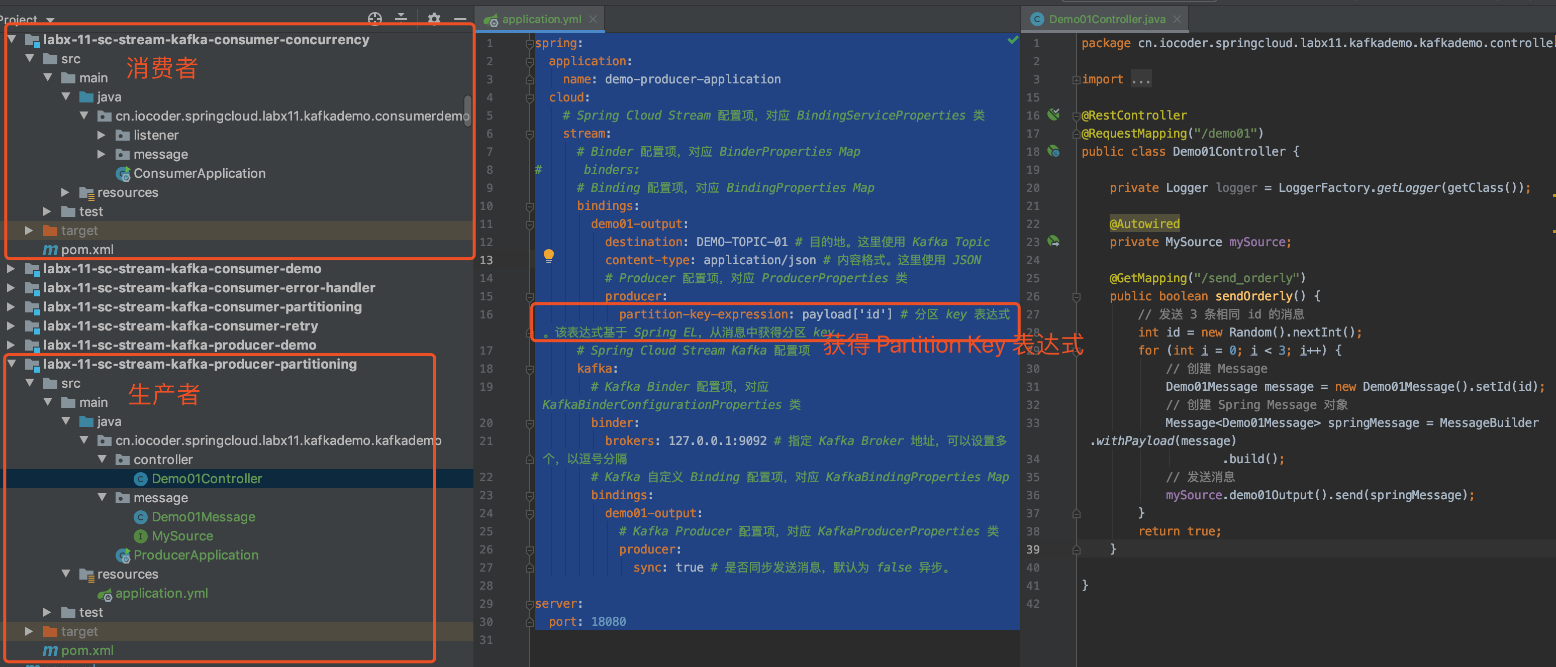
Task: Switch to the application.yml editor tab
Action: [541, 19]
